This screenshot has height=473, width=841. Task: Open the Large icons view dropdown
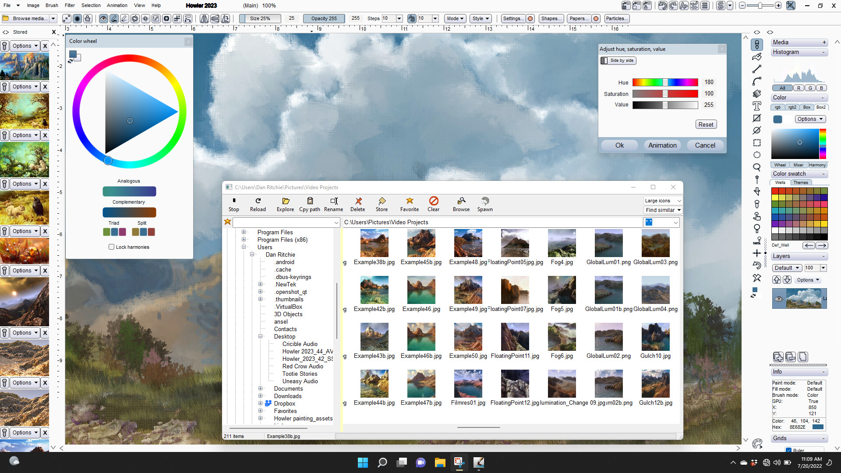(x=663, y=201)
